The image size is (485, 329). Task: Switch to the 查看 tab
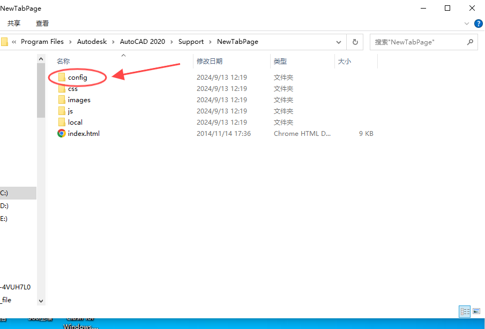42,24
